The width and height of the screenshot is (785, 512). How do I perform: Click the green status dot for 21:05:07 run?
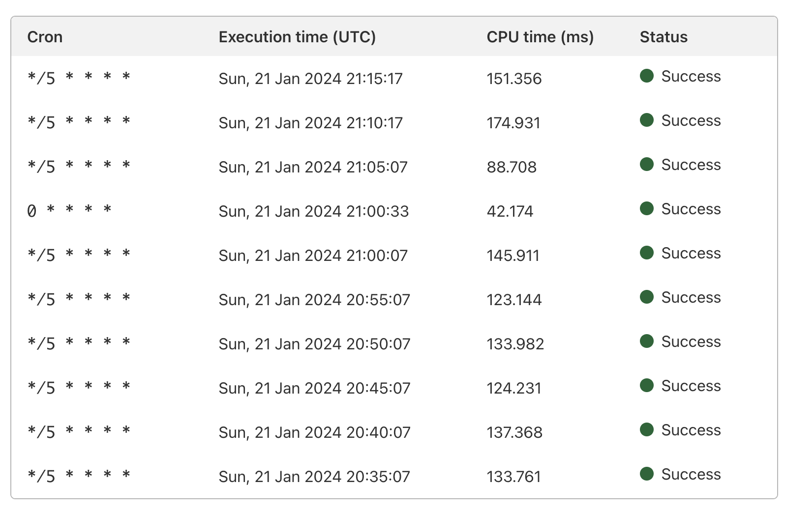click(x=646, y=164)
